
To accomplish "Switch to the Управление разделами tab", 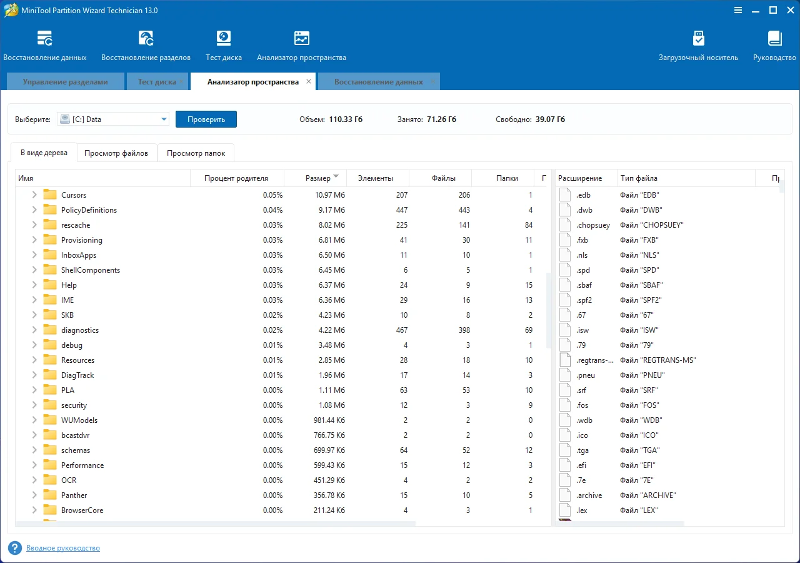I will (x=65, y=82).
